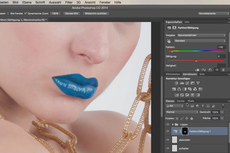Add a Threshold adjustment layer

tap(187, 95)
